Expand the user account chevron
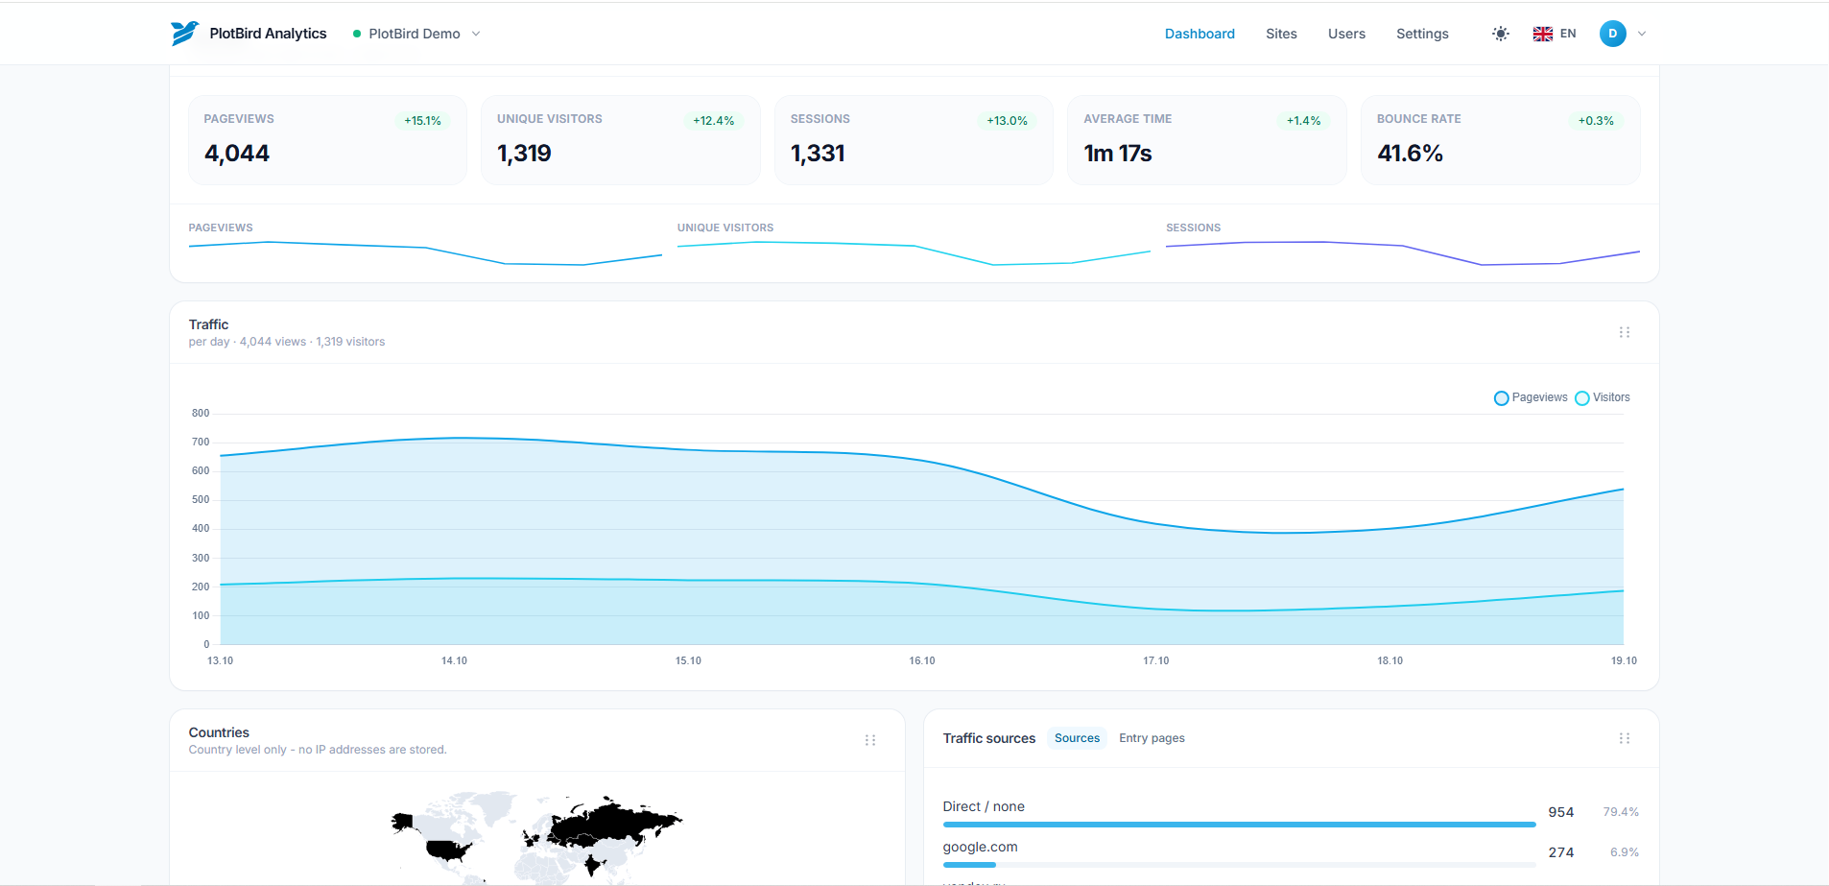 click(x=1642, y=34)
